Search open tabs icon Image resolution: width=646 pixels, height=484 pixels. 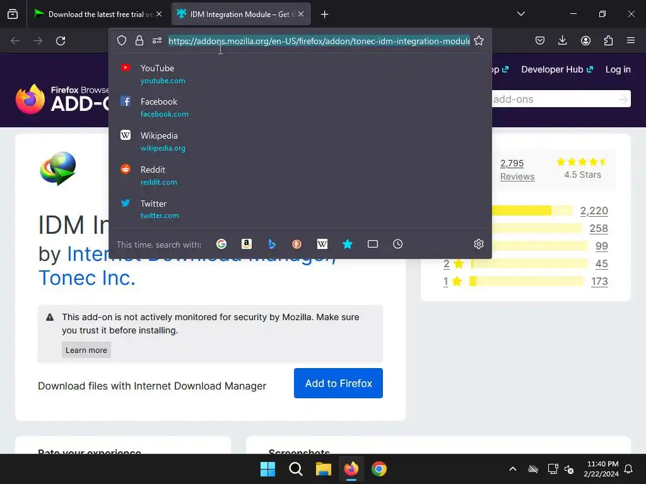(372, 244)
